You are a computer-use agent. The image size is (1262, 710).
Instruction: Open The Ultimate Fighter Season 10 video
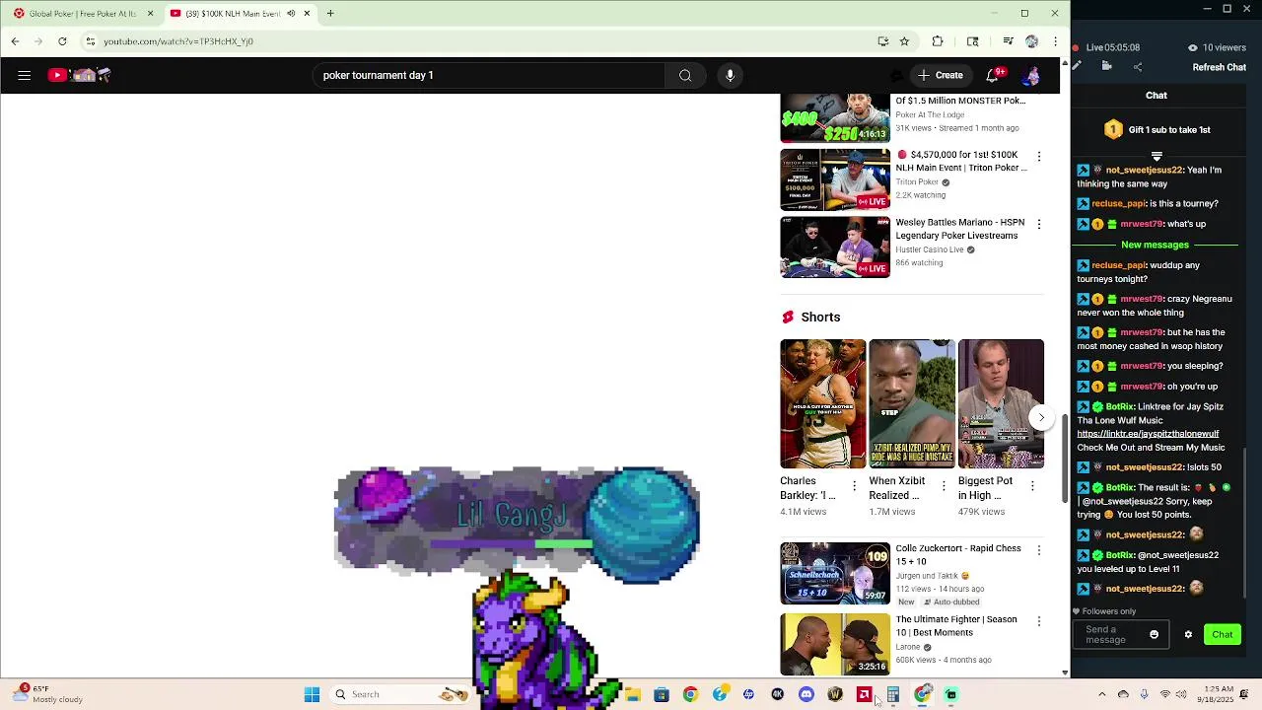click(x=956, y=625)
